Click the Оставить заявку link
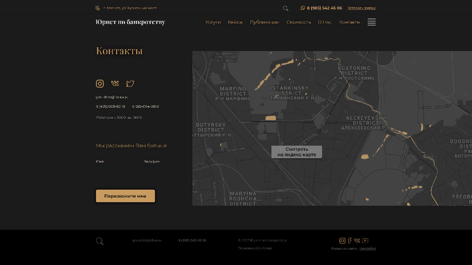 pyautogui.click(x=361, y=8)
